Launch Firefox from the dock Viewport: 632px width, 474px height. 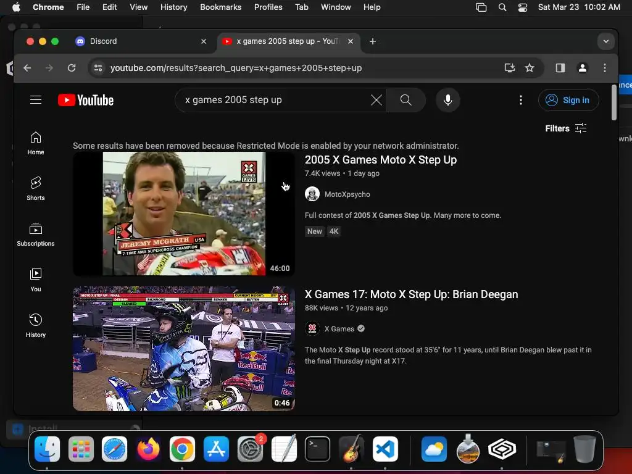pyautogui.click(x=148, y=449)
